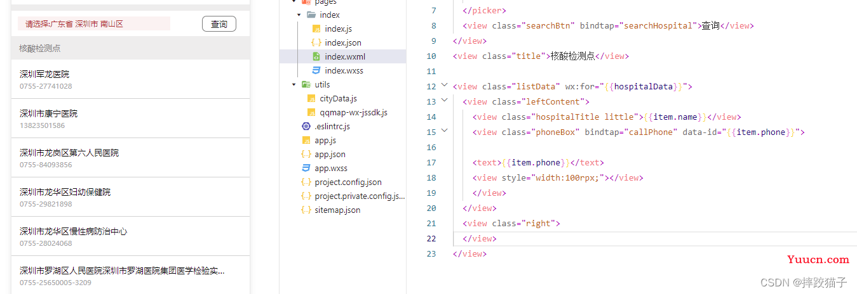
Task: Click the index.js file icon
Action: 316,29
